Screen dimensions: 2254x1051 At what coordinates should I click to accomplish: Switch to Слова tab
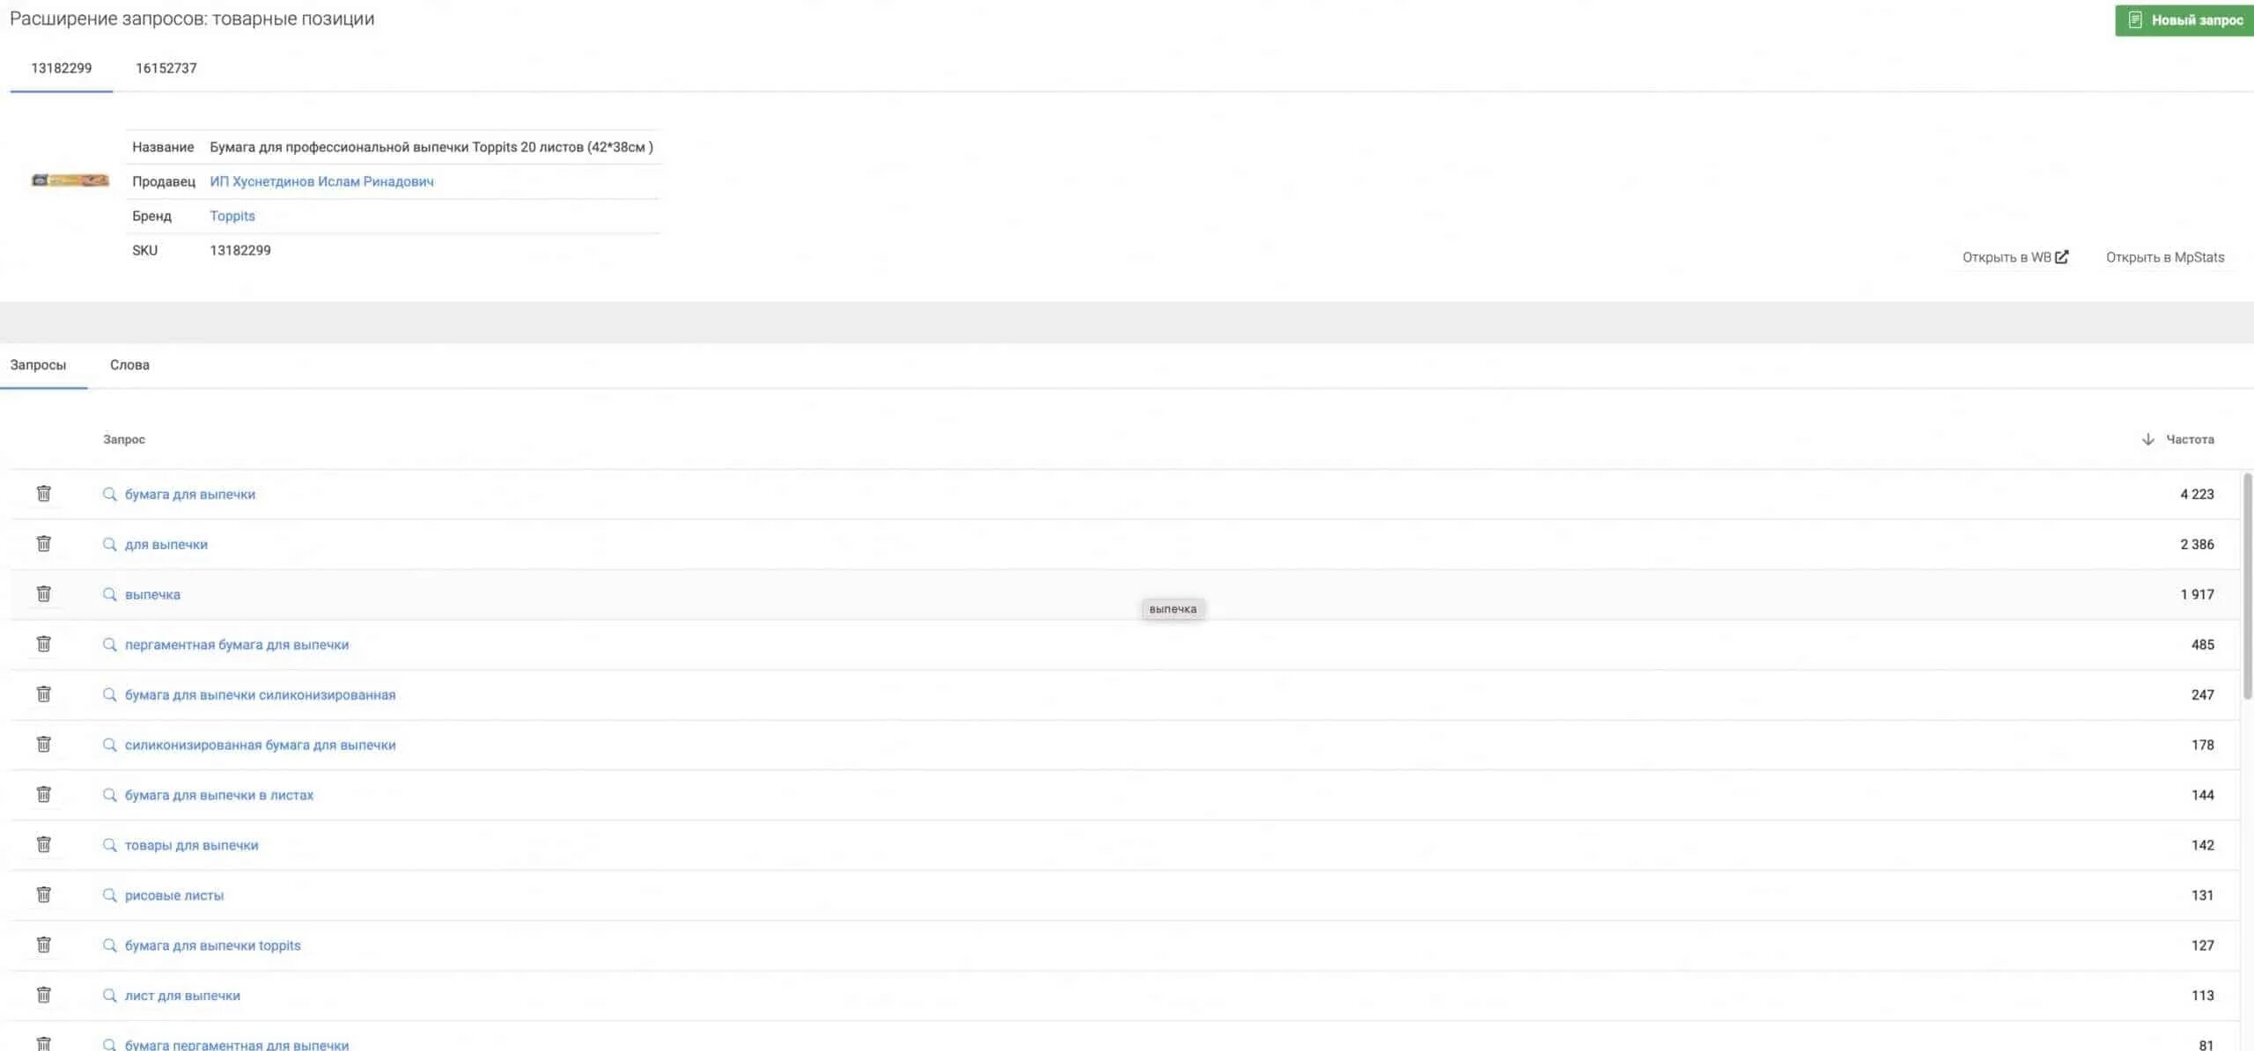click(129, 365)
